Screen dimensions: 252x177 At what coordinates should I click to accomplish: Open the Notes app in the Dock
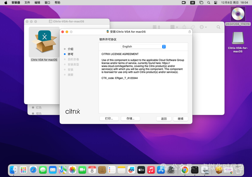[x=121, y=170]
